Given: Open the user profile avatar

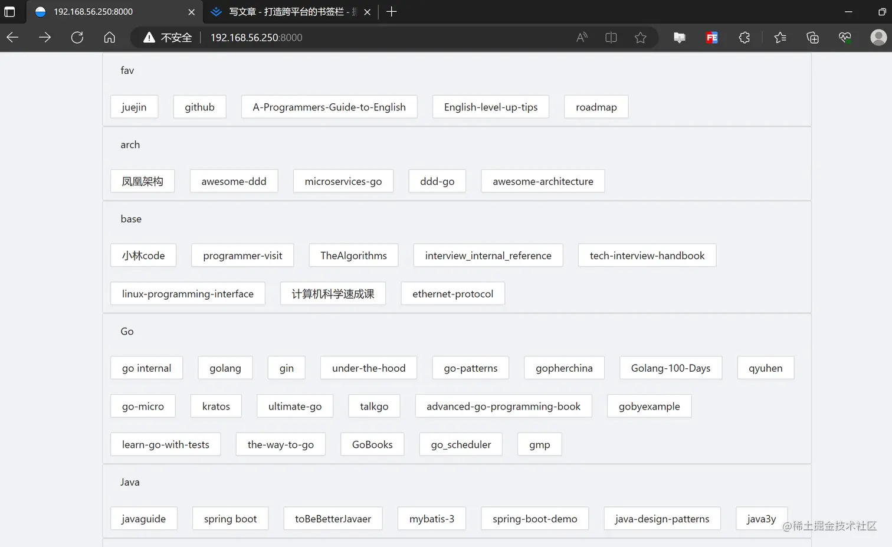Looking at the screenshot, I should pos(878,38).
